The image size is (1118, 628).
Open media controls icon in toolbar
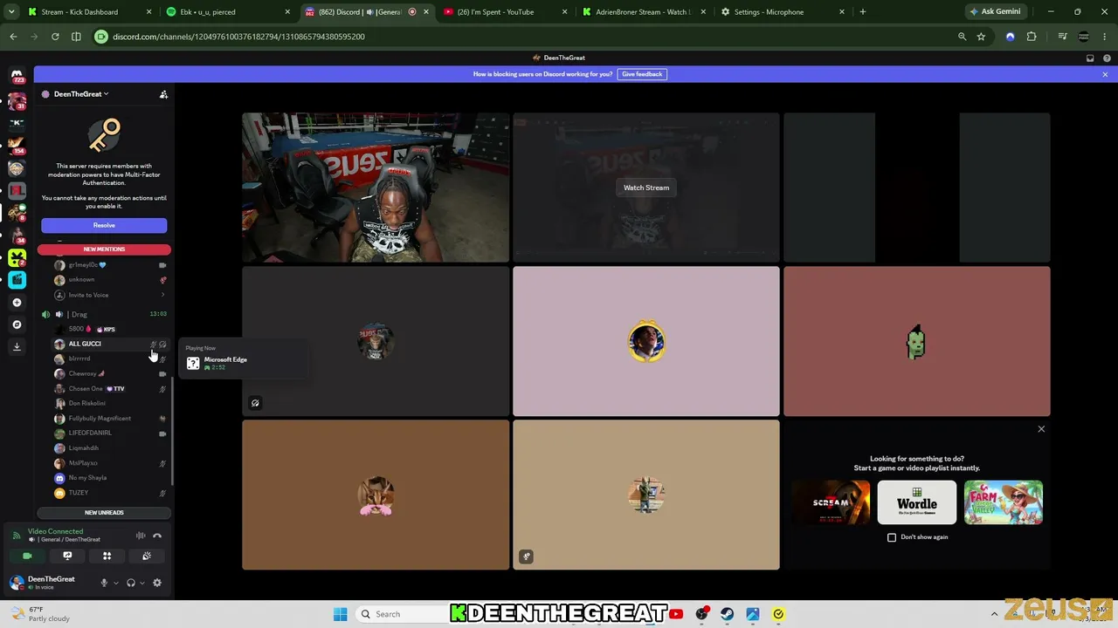pos(1062,37)
